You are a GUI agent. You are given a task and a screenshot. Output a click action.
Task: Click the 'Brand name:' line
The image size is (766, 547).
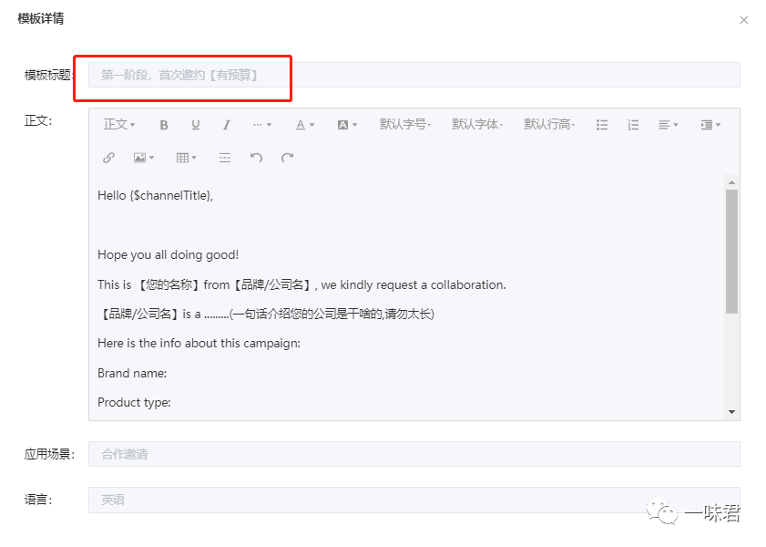pos(132,374)
